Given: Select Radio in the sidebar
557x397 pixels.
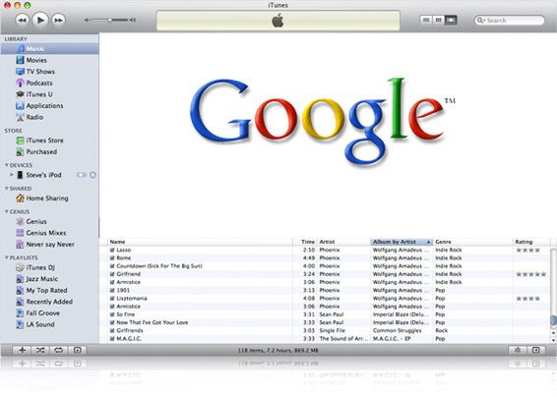Looking at the screenshot, I should [50, 117].
